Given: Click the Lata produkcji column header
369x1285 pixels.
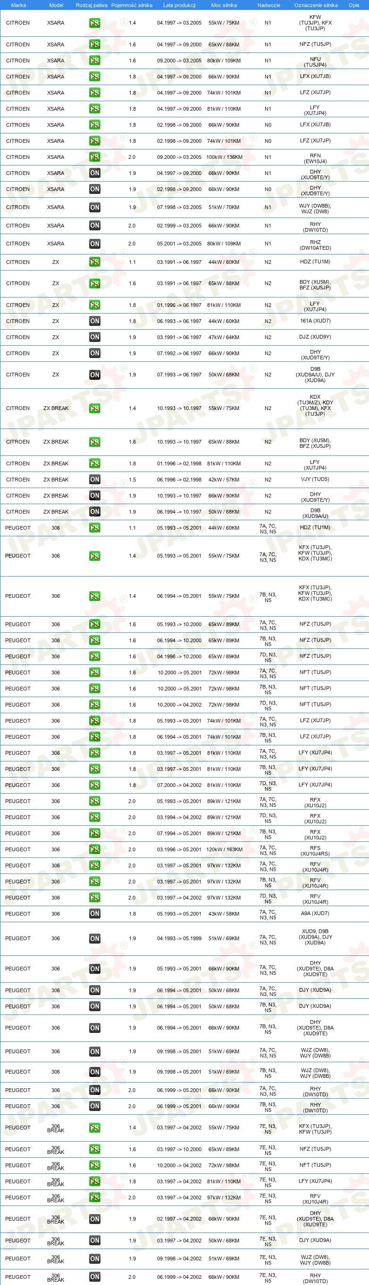Looking at the screenshot, I should click(179, 5).
